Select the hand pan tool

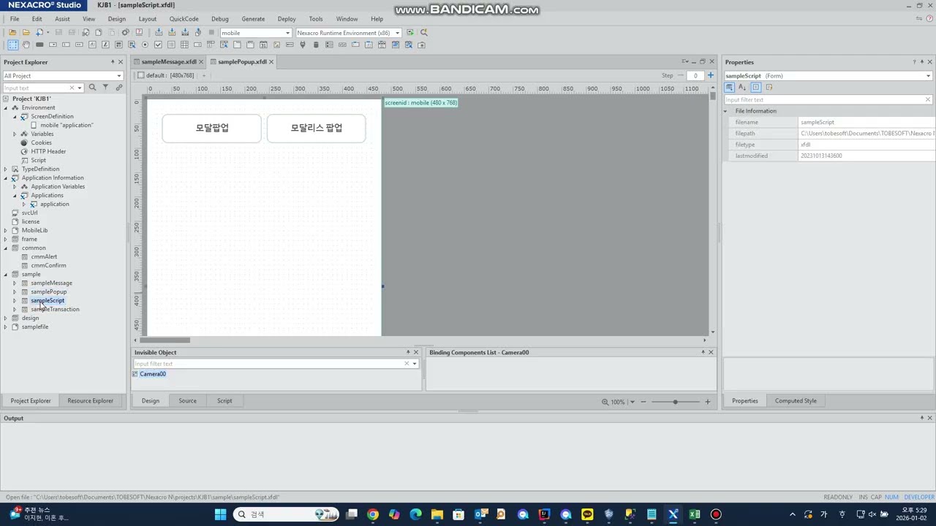coord(26,45)
